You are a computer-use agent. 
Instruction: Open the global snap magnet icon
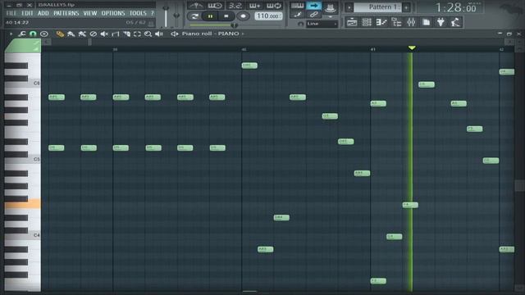(x=300, y=24)
